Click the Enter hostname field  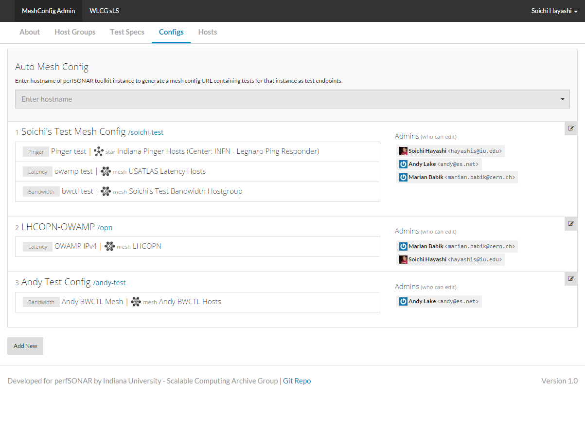[x=292, y=99]
